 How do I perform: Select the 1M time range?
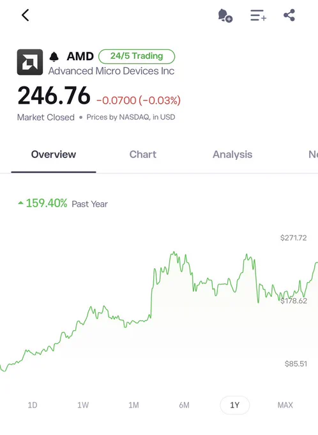[x=133, y=406]
